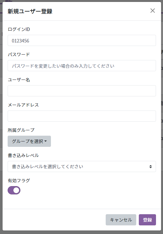
Task: Click the up-down arrows icon in 書き込みレベル select
Action: [x=151, y=167]
